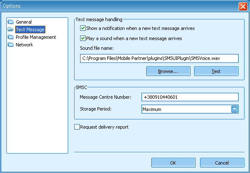Expand the Storage Period dropdown arrow
This screenshot has height=173, width=250.
[x=234, y=109]
